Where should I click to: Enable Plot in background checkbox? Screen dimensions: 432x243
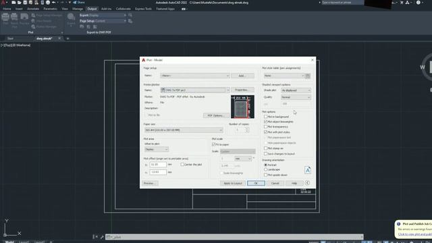click(265, 117)
